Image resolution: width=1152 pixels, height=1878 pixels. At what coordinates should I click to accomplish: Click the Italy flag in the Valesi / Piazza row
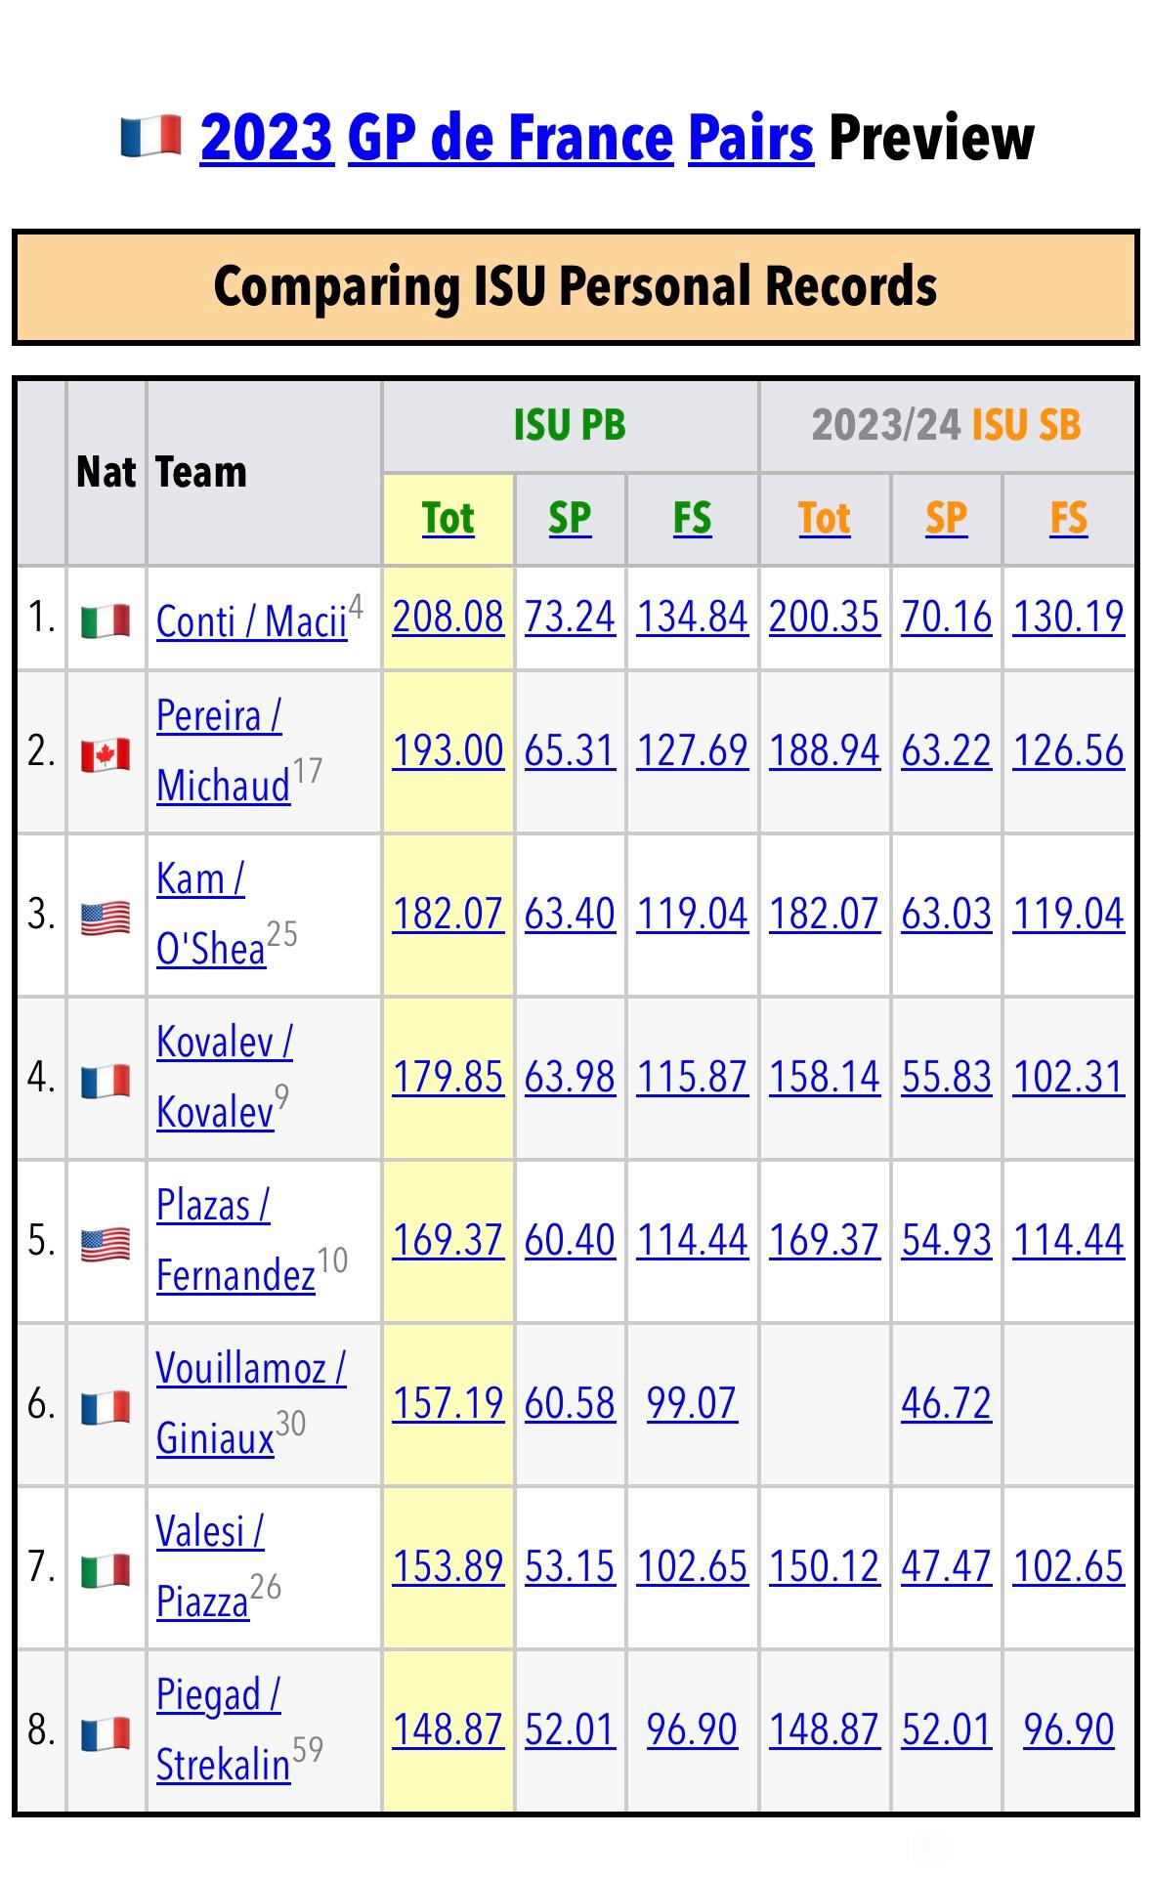(106, 1569)
